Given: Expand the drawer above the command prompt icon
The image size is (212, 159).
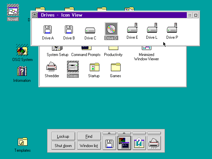Looking at the screenshot, I should click(x=124, y=133).
